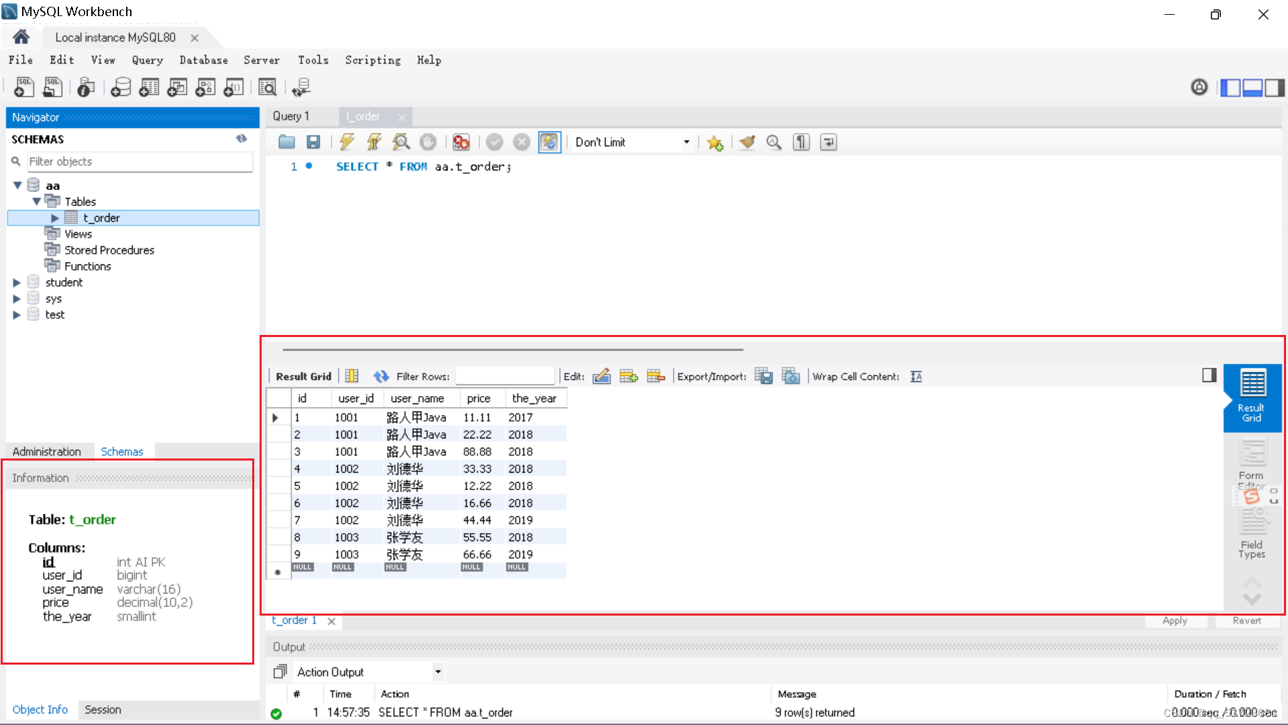
Task: Click the Filter objects input field
Action: [x=140, y=162]
